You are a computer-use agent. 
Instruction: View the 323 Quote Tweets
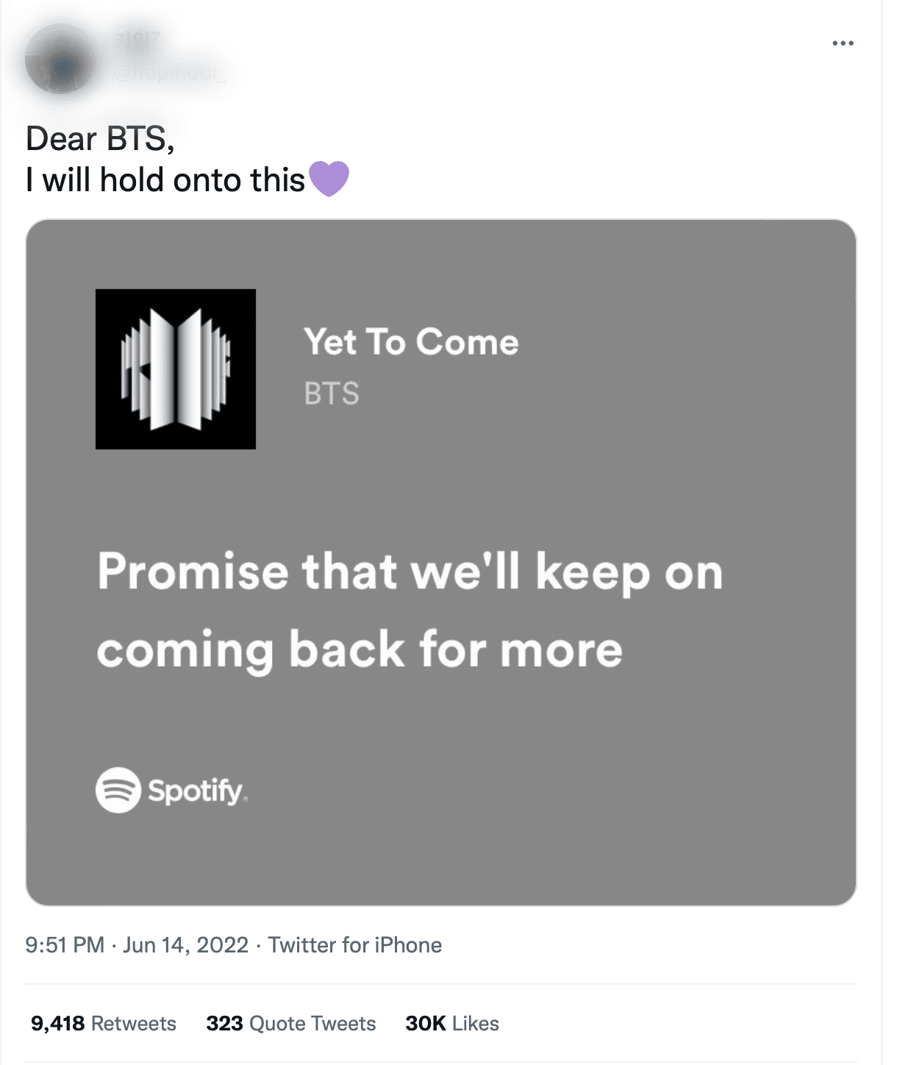click(x=290, y=1022)
